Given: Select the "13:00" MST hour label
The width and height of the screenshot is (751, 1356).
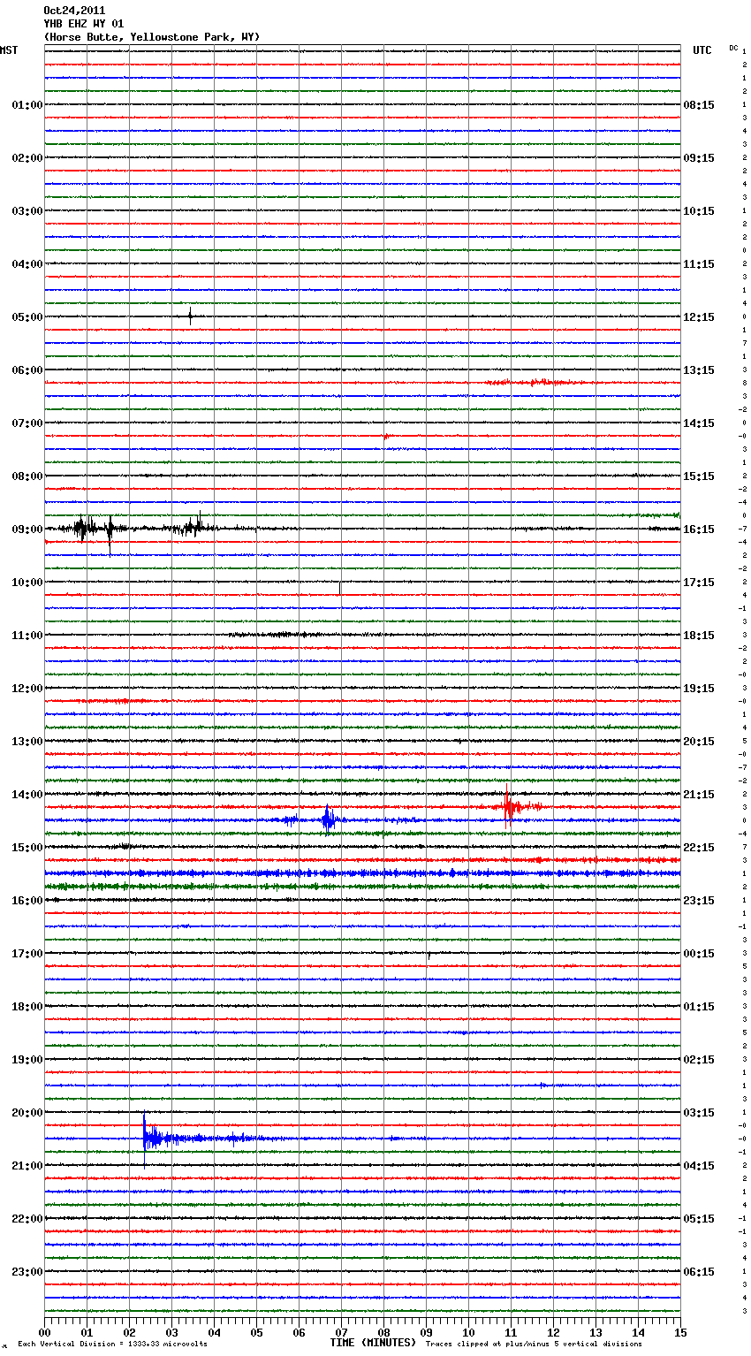Looking at the screenshot, I should tap(27, 742).
